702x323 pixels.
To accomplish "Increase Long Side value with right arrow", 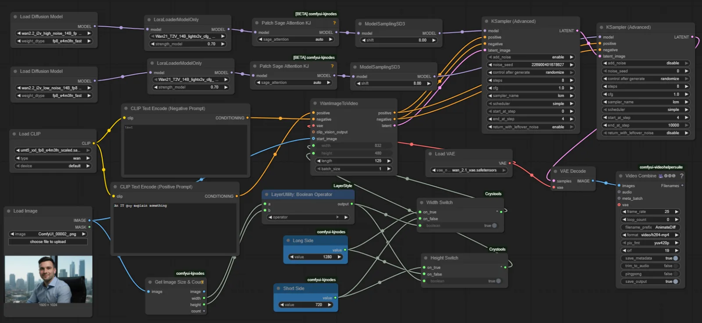I will pyautogui.click(x=339, y=257).
